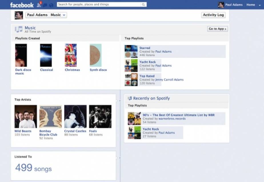Click the search magnifier in the search bar
Viewport: 264px width, 182px height.
143,4
